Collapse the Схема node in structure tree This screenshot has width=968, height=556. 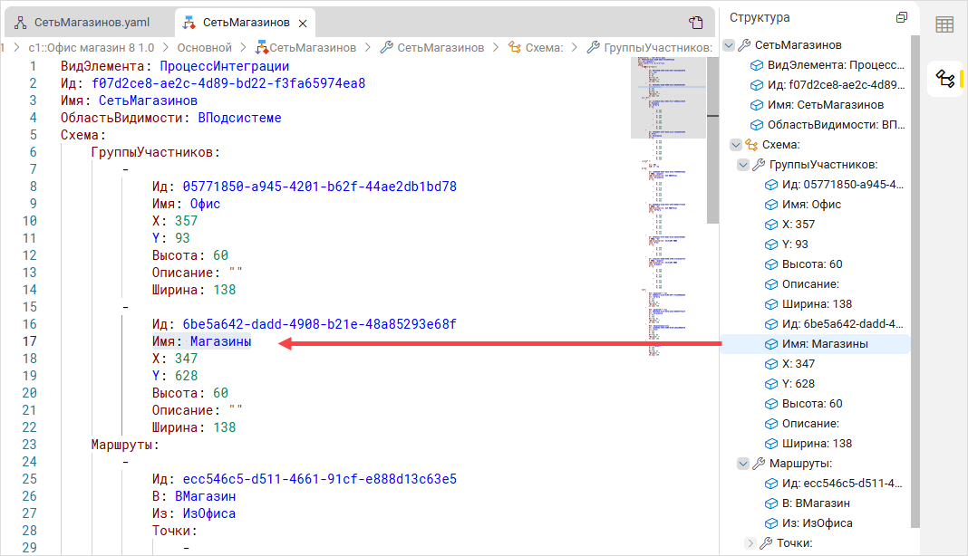coord(736,145)
